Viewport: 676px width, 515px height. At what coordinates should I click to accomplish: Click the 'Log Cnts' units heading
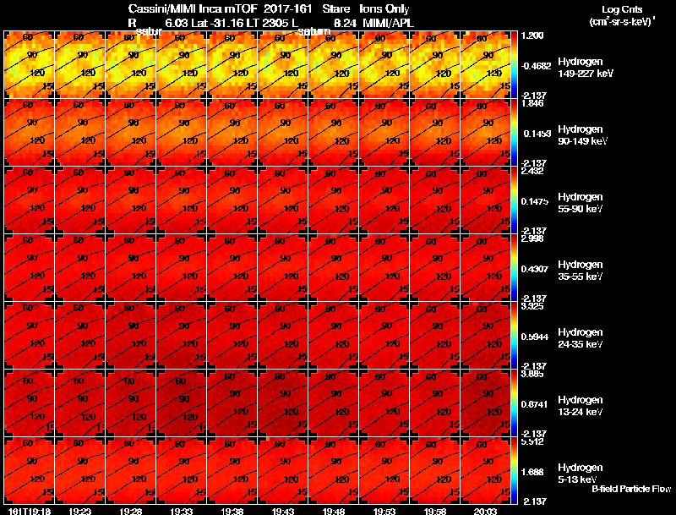(622, 9)
